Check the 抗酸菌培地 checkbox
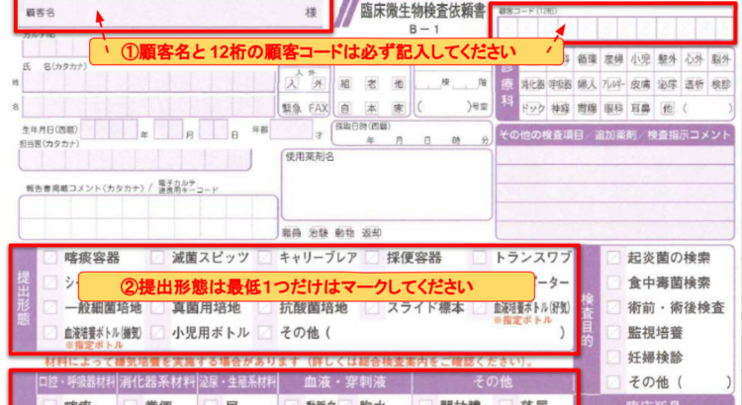 coord(264,307)
